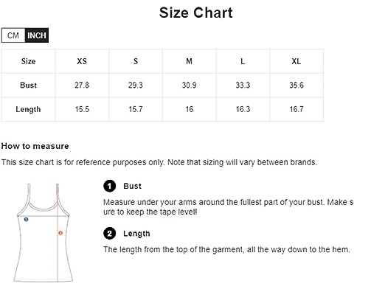The height and width of the screenshot is (292, 385).
Task: Click the Length row label in the table
Action: [x=28, y=109]
